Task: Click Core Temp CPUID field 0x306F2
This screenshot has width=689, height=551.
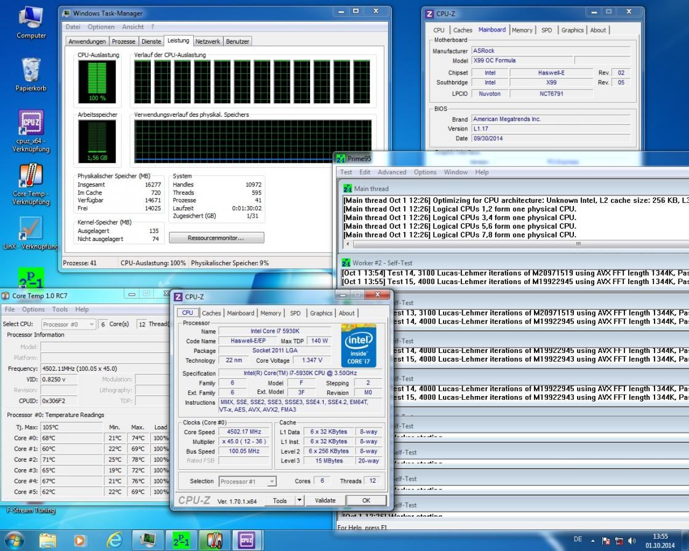Action: (59, 401)
